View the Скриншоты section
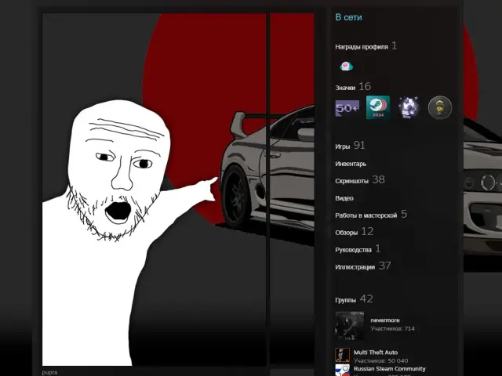This screenshot has height=376, width=502. (x=351, y=181)
